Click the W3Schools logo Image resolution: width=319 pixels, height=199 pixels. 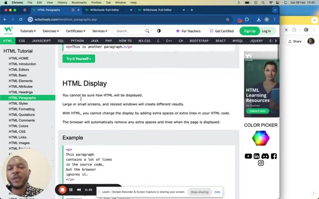(8, 30)
